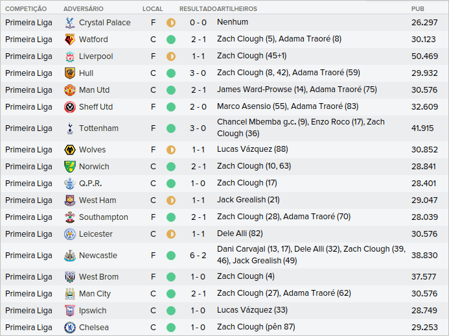Viewport: 449px width, 336px height.
Task: Open the 6 - 2 Newcastle result
Action: point(198,256)
